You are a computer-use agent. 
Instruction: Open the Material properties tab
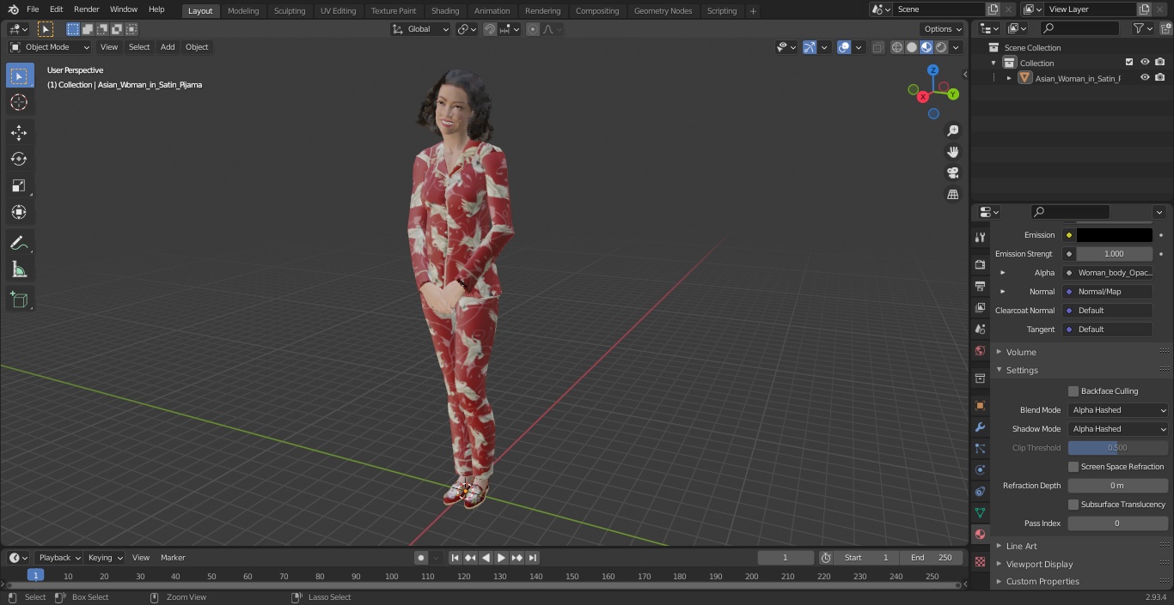pyautogui.click(x=980, y=534)
